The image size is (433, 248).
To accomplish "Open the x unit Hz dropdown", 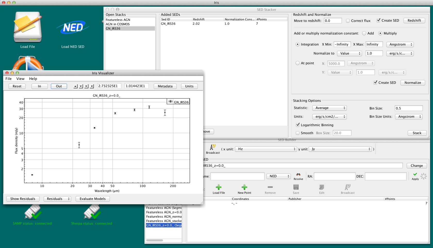I will tap(266, 149).
